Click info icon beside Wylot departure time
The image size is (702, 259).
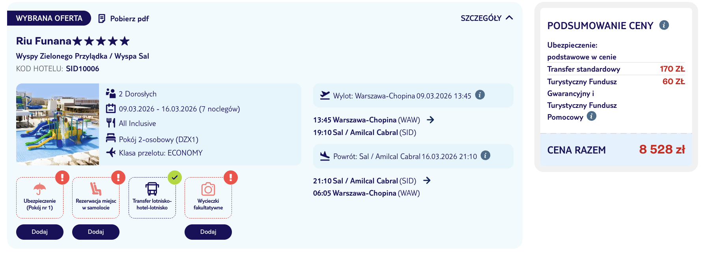(x=480, y=95)
